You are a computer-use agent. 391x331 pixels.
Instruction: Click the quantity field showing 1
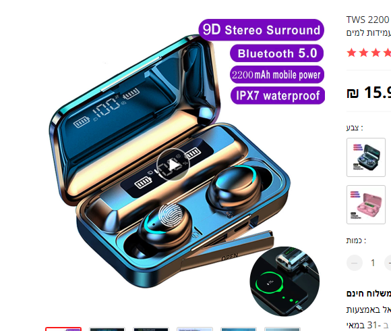point(373,263)
